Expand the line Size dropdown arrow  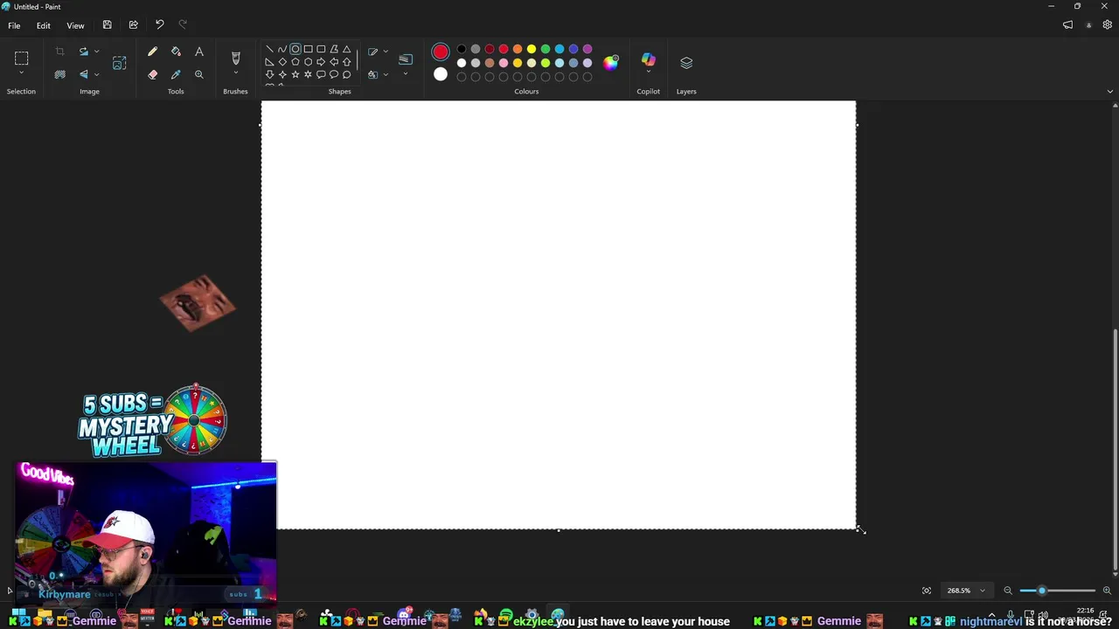[x=406, y=74]
